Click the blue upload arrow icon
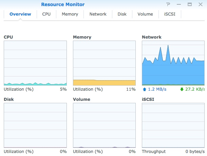Image resolution: width=207 pixels, height=156 pixels. click(x=144, y=89)
